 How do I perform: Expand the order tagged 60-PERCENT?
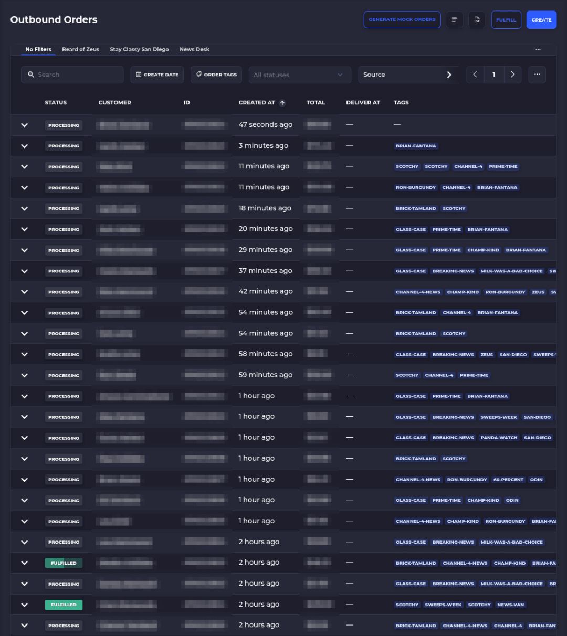pos(24,480)
